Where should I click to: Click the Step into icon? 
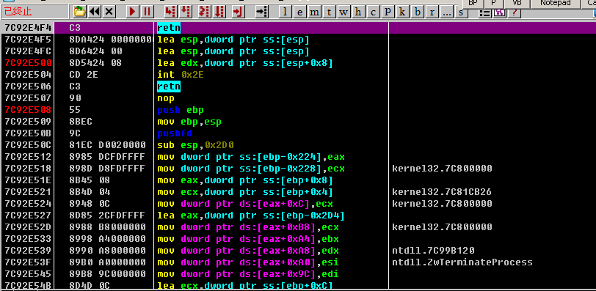[171, 12]
